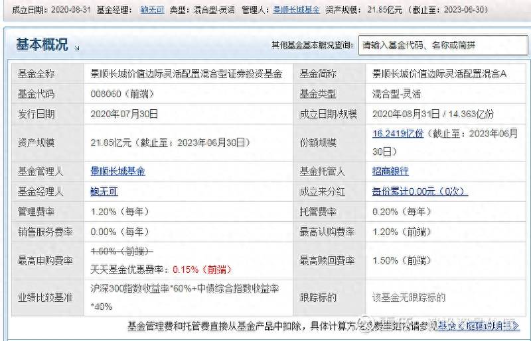Click the small arrow icon beside 基本概况

77,48
